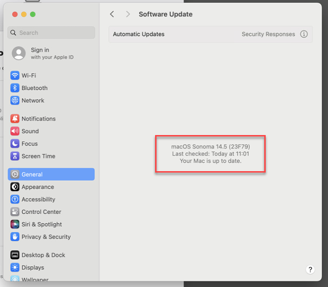
Task: Click the Wallpaper flower icon
Action: [15, 278]
